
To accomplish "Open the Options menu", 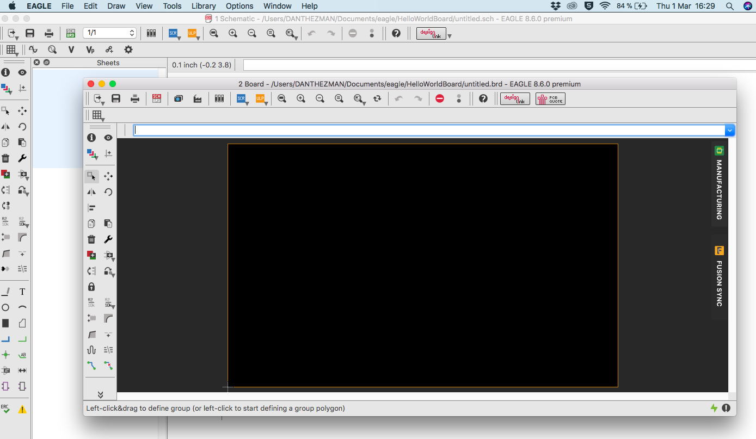I will tap(239, 6).
